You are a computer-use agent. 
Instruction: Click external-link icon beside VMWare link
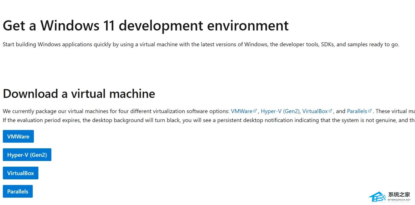click(x=255, y=111)
